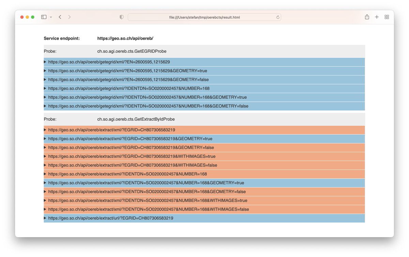
Task: Show the tab overview grid icon
Action: click(387, 17)
